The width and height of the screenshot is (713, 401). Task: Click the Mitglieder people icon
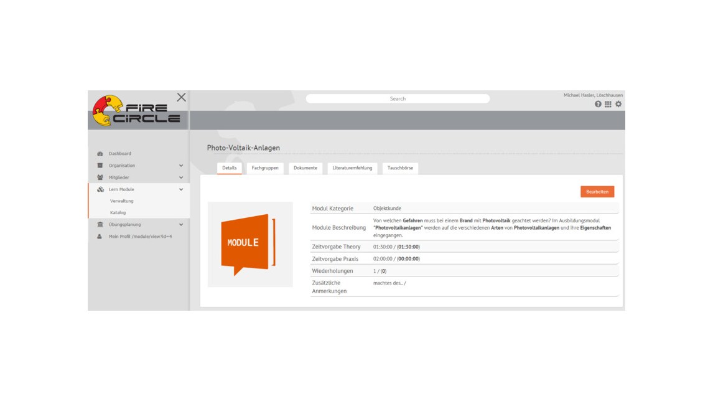(100, 177)
